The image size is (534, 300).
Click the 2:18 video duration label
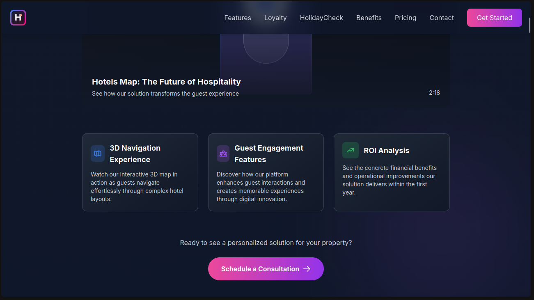[434, 93]
